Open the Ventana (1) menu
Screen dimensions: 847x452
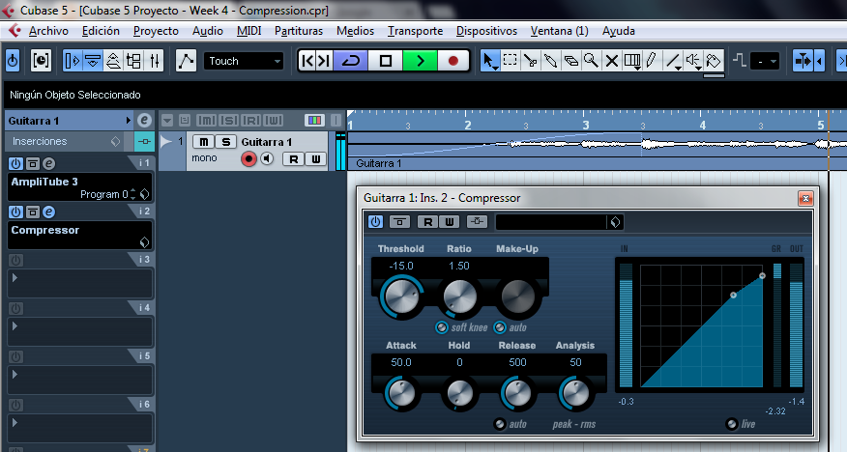pos(560,31)
